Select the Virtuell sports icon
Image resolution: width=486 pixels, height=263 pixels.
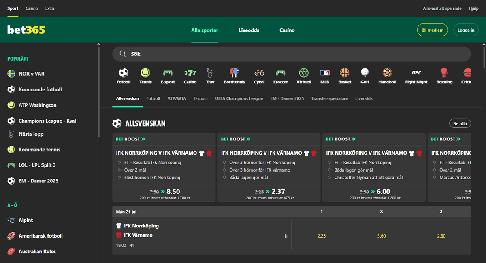point(304,73)
